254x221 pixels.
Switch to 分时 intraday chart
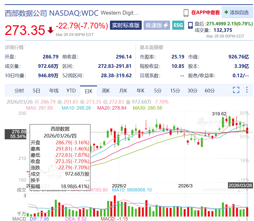tap(19, 91)
